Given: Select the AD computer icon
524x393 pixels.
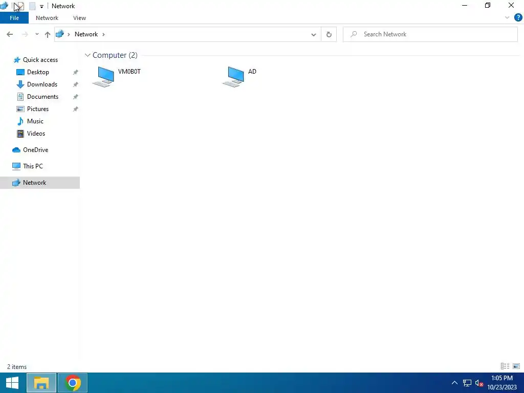Looking at the screenshot, I should coord(234,77).
